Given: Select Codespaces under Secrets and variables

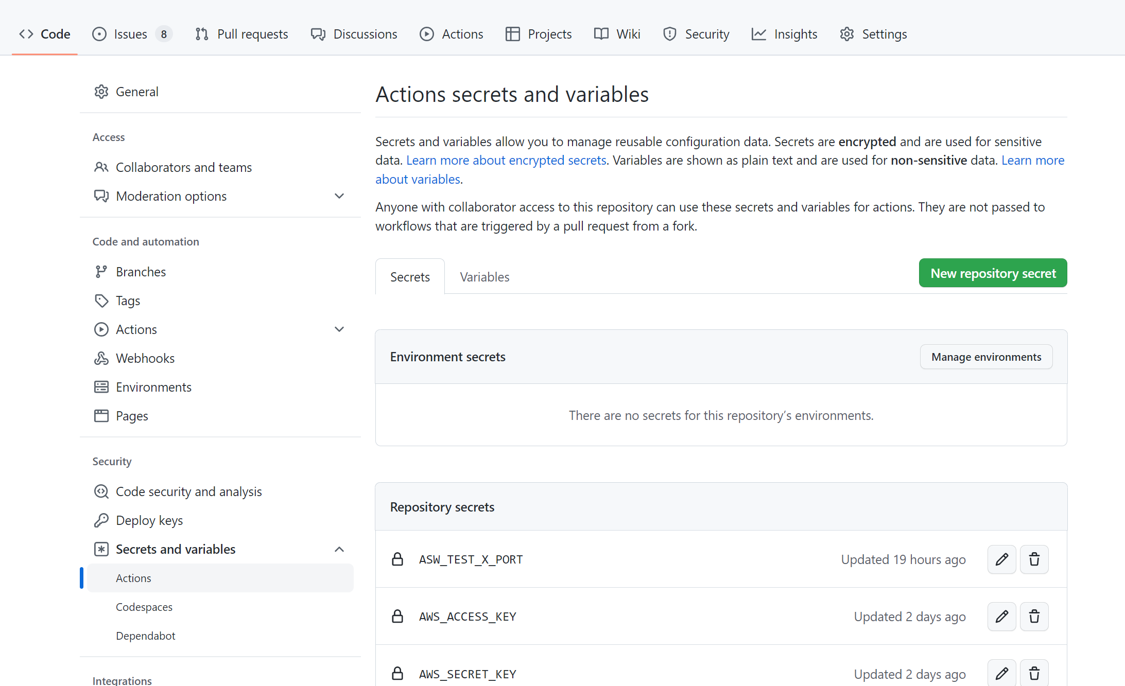Looking at the screenshot, I should pyautogui.click(x=144, y=607).
